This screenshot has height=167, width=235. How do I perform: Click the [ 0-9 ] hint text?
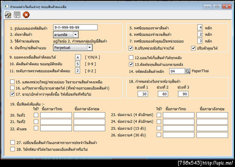[x=90, y=64]
